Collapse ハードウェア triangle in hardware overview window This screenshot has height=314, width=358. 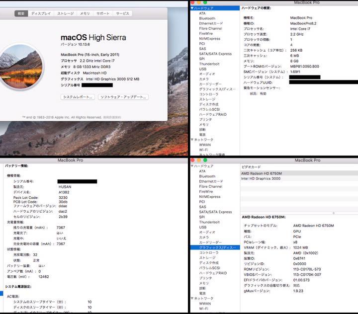click(x=192, y=8)
